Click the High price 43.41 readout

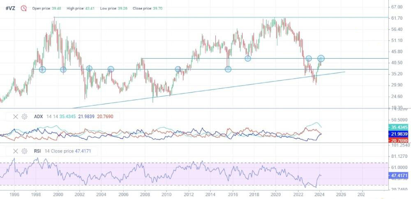tap(81, 8)
